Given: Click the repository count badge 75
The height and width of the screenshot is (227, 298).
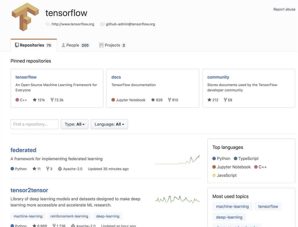Looking at the screenshot, I should click(49, 45).
